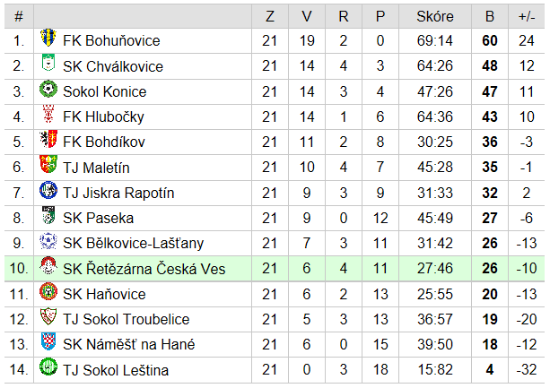550x388 pixels.
Task: Click the TJ Maletín shield emblem
Action: pyautogui.click(x=48, y=164)
